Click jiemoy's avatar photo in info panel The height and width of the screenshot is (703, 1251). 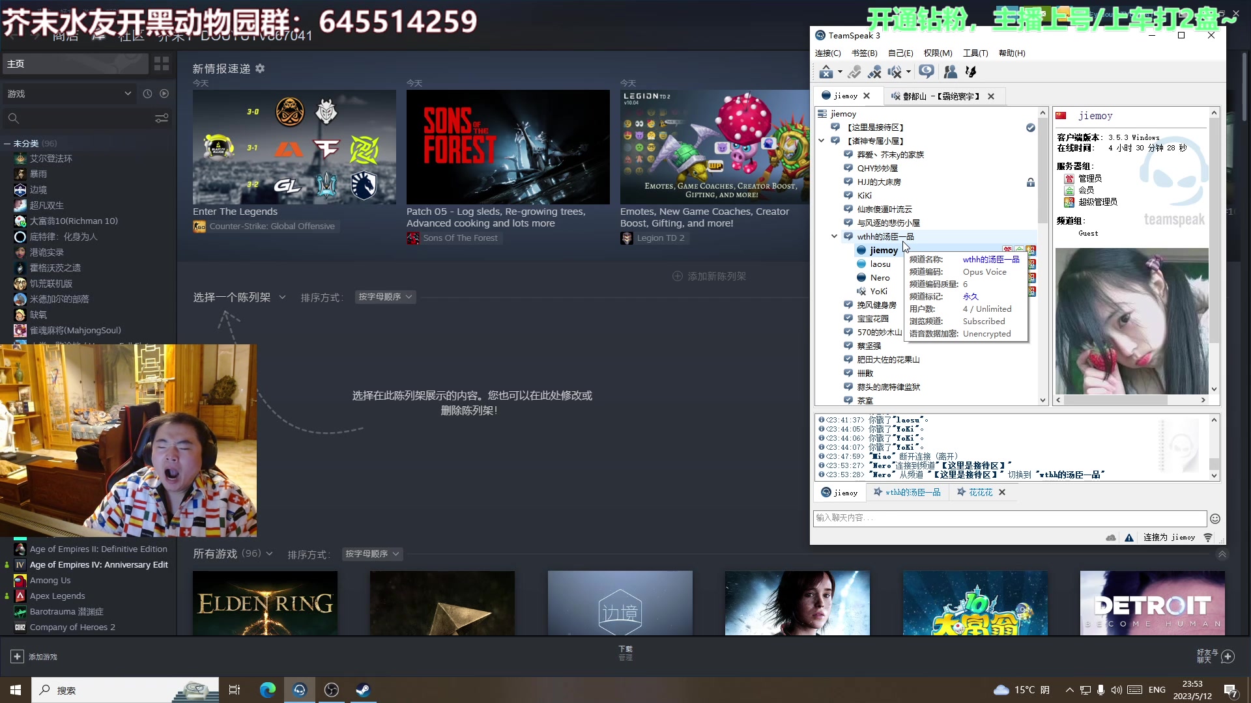click(1132, 321)
